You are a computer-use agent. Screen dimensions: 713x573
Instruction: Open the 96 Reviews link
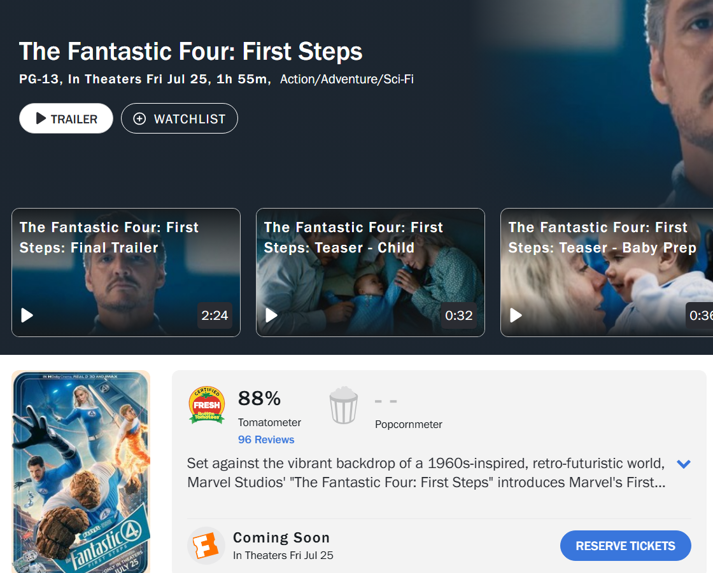[266, 439]
